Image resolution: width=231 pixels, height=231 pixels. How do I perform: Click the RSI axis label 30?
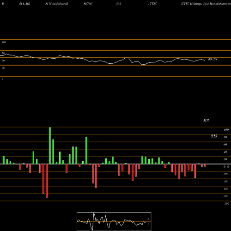click(3, 68)
